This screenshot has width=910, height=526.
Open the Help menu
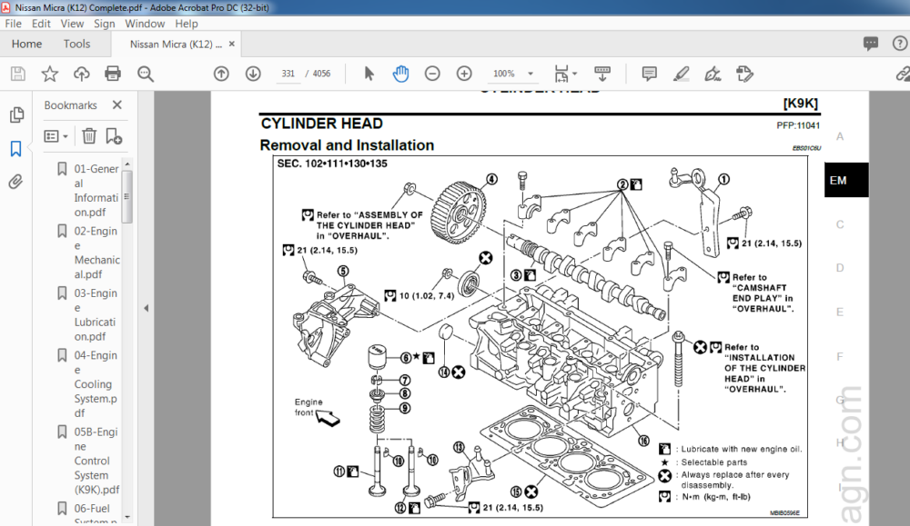click(x=187, y=24)
